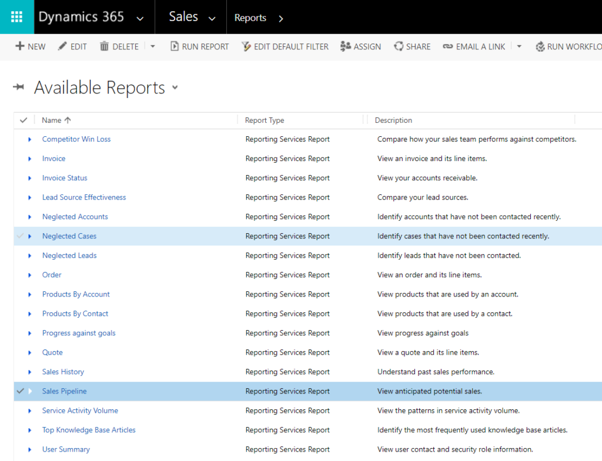Open the Reports breadcrumb menu
This screenshot has height=461, width=602.
tap(280, 18)
